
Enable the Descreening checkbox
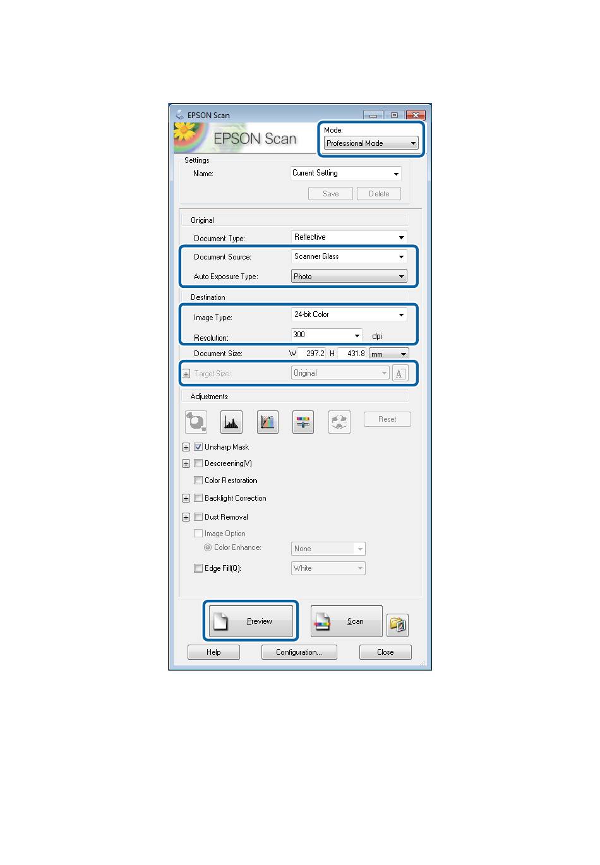pyautogui.click(x=198, y=463)
